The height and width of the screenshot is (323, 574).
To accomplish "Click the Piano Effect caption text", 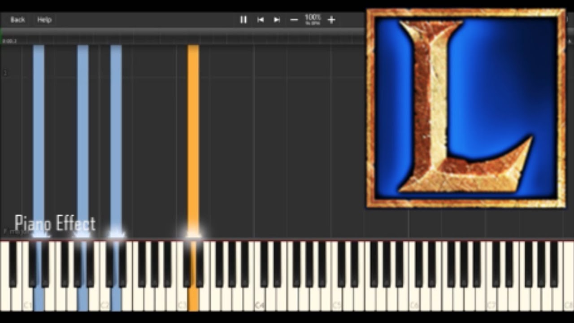I will pyautogui.click(x=55, y=223).
